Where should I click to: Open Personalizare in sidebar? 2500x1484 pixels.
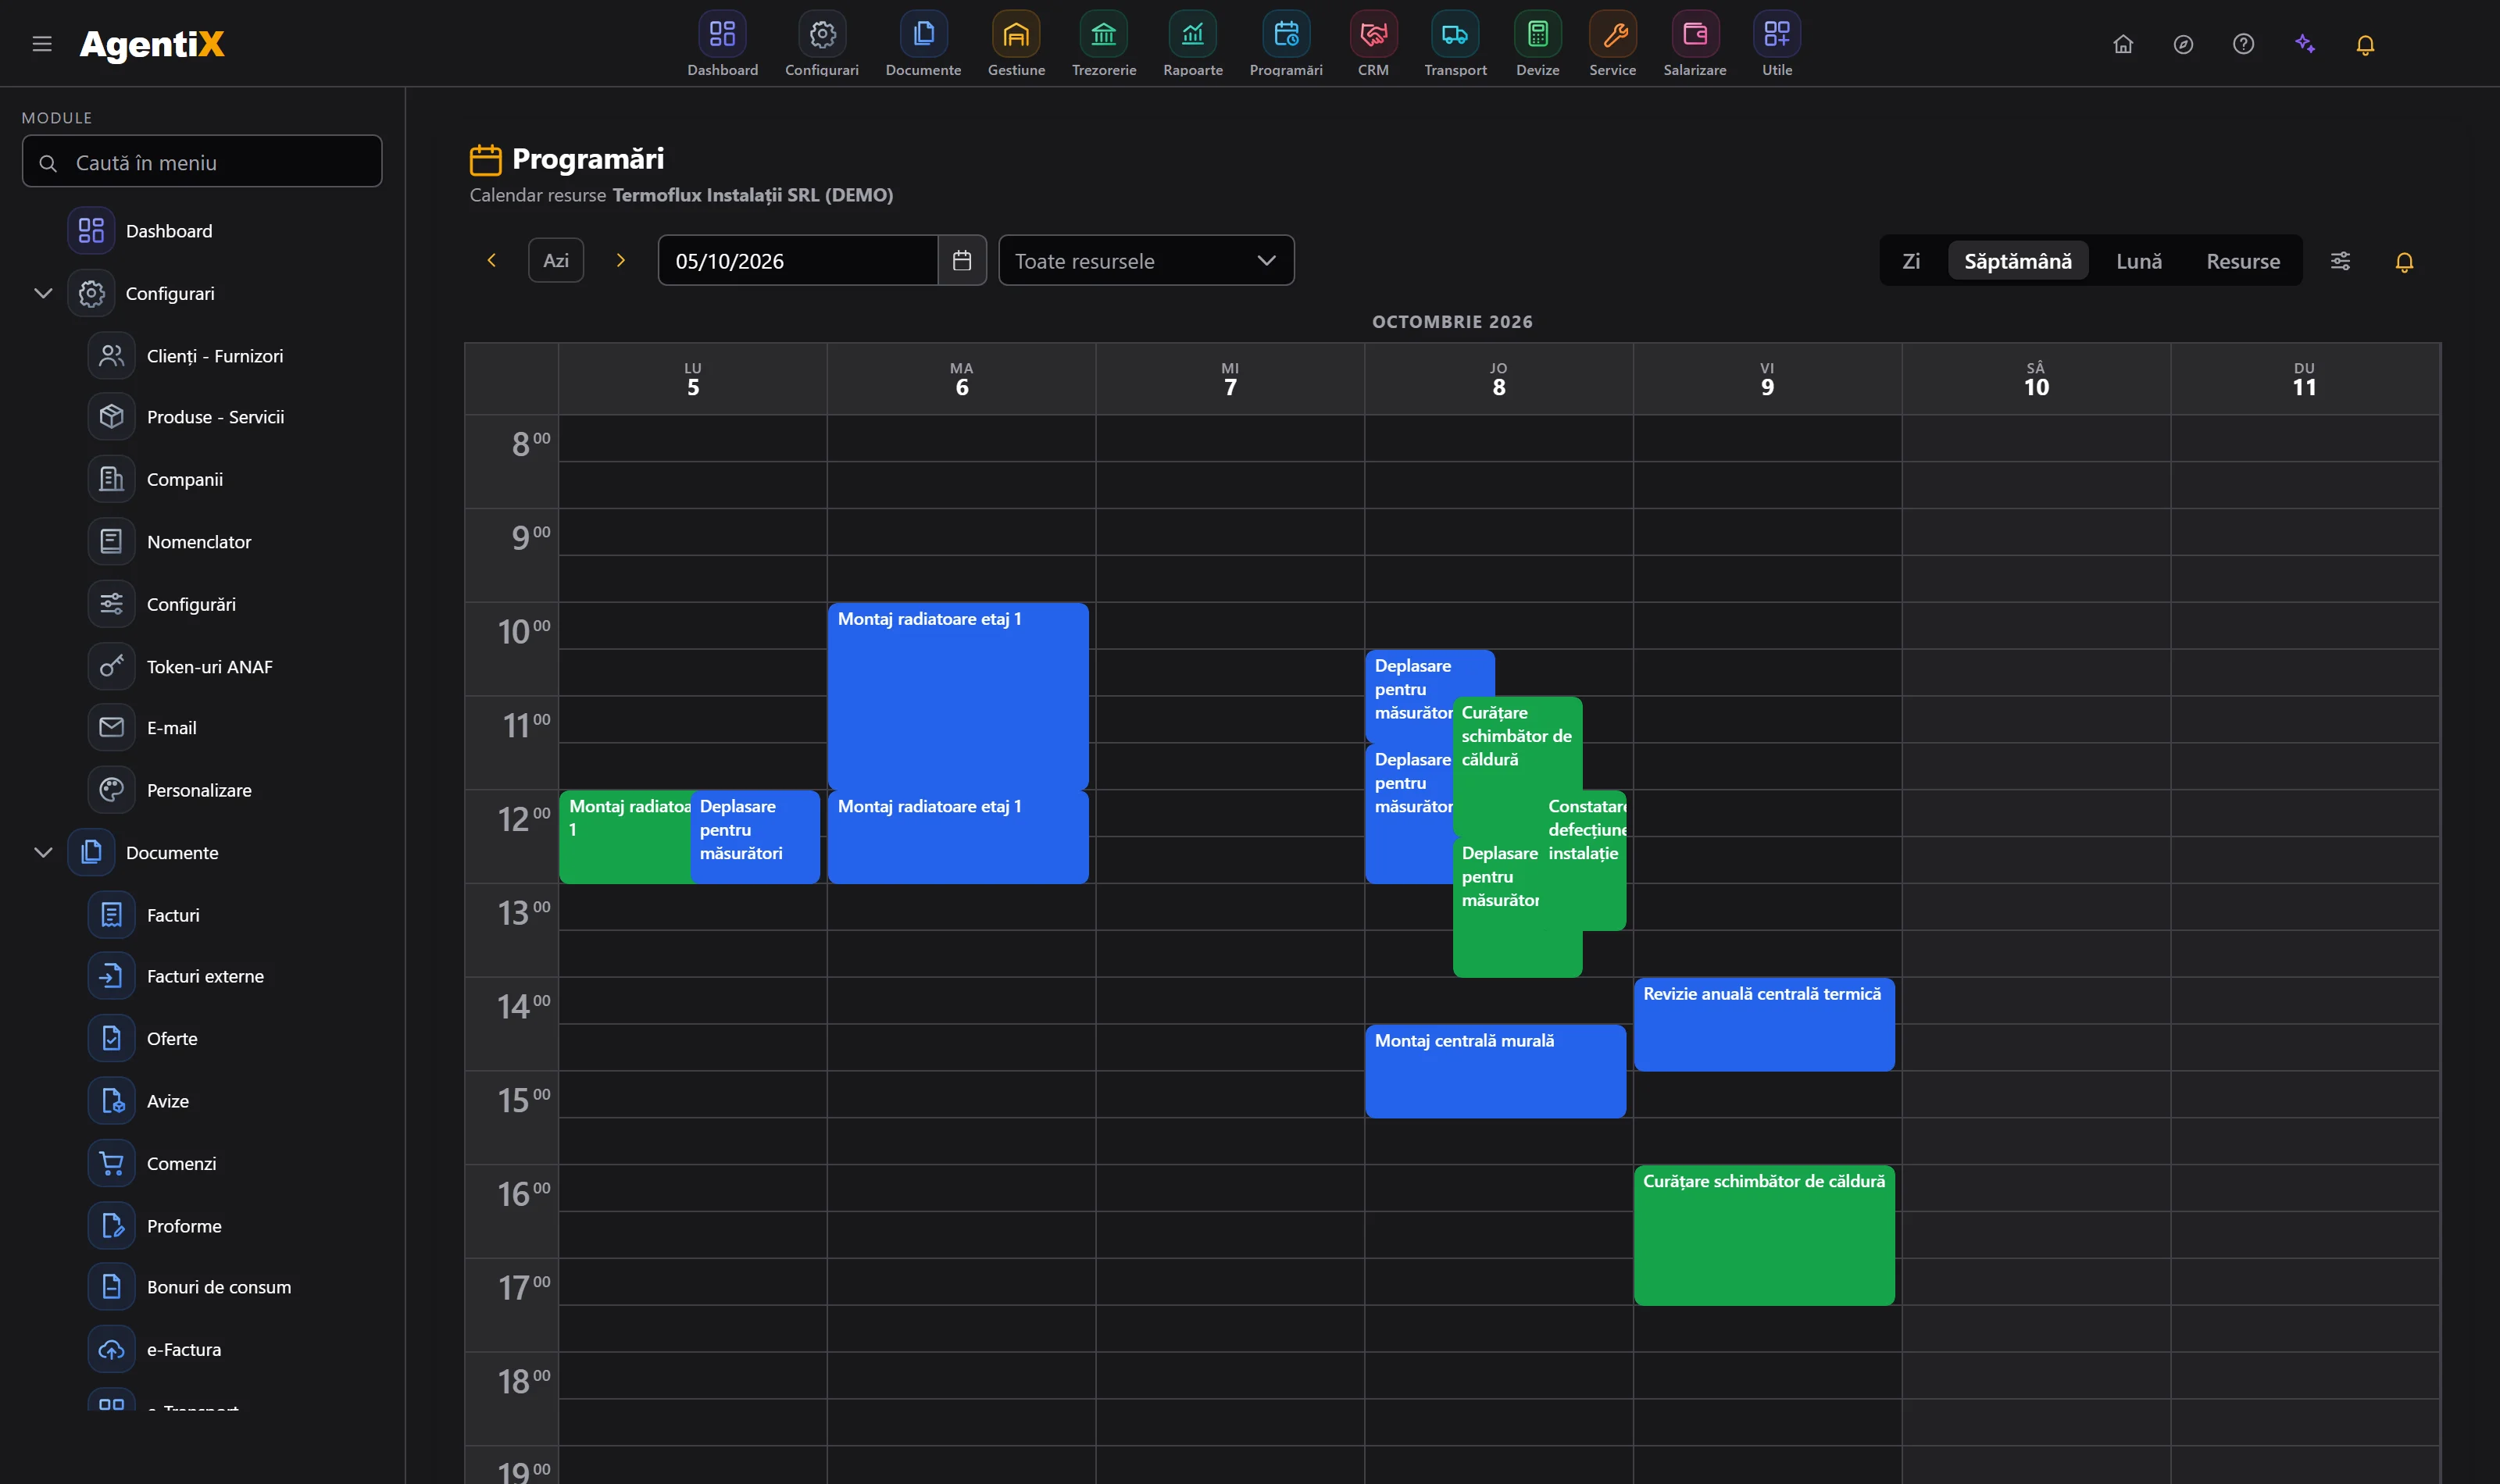pyautogui.click(x=169, y=790)
